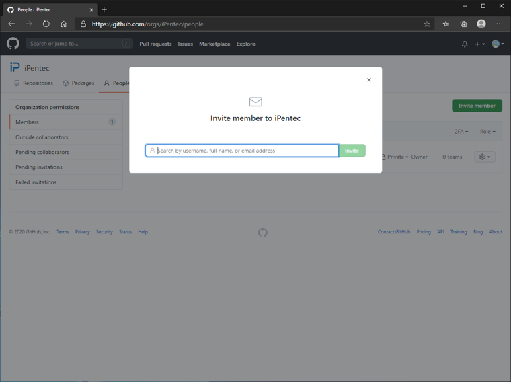The width and height of the screenshot is (511, 382).
Task: Reload the page
Action: (x=46, y=24)
